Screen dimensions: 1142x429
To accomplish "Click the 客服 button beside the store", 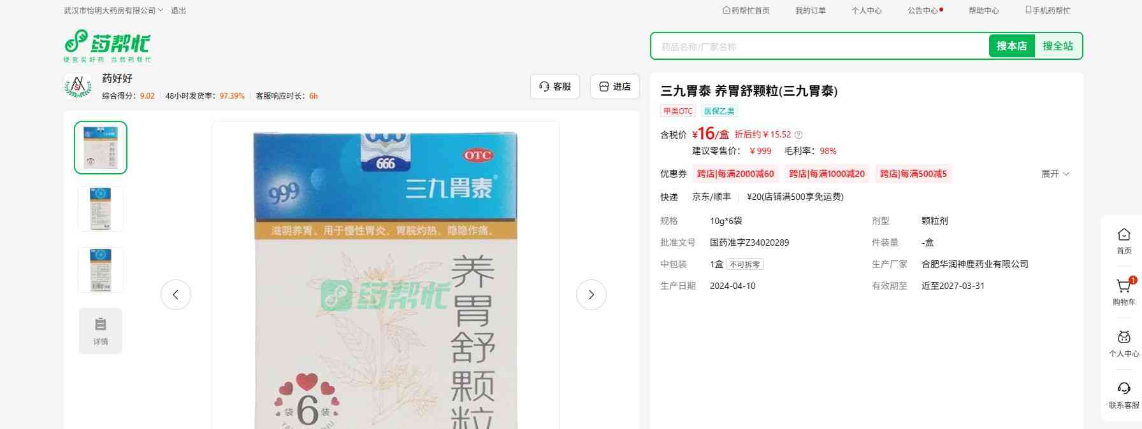I will [x=554, y=87].
